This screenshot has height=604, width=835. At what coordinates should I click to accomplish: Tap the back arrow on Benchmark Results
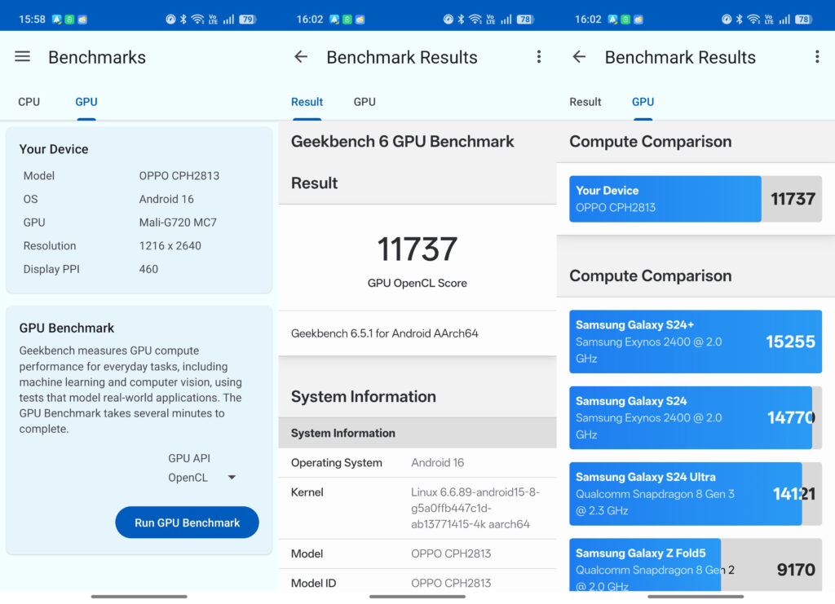[x=301, y=57]
